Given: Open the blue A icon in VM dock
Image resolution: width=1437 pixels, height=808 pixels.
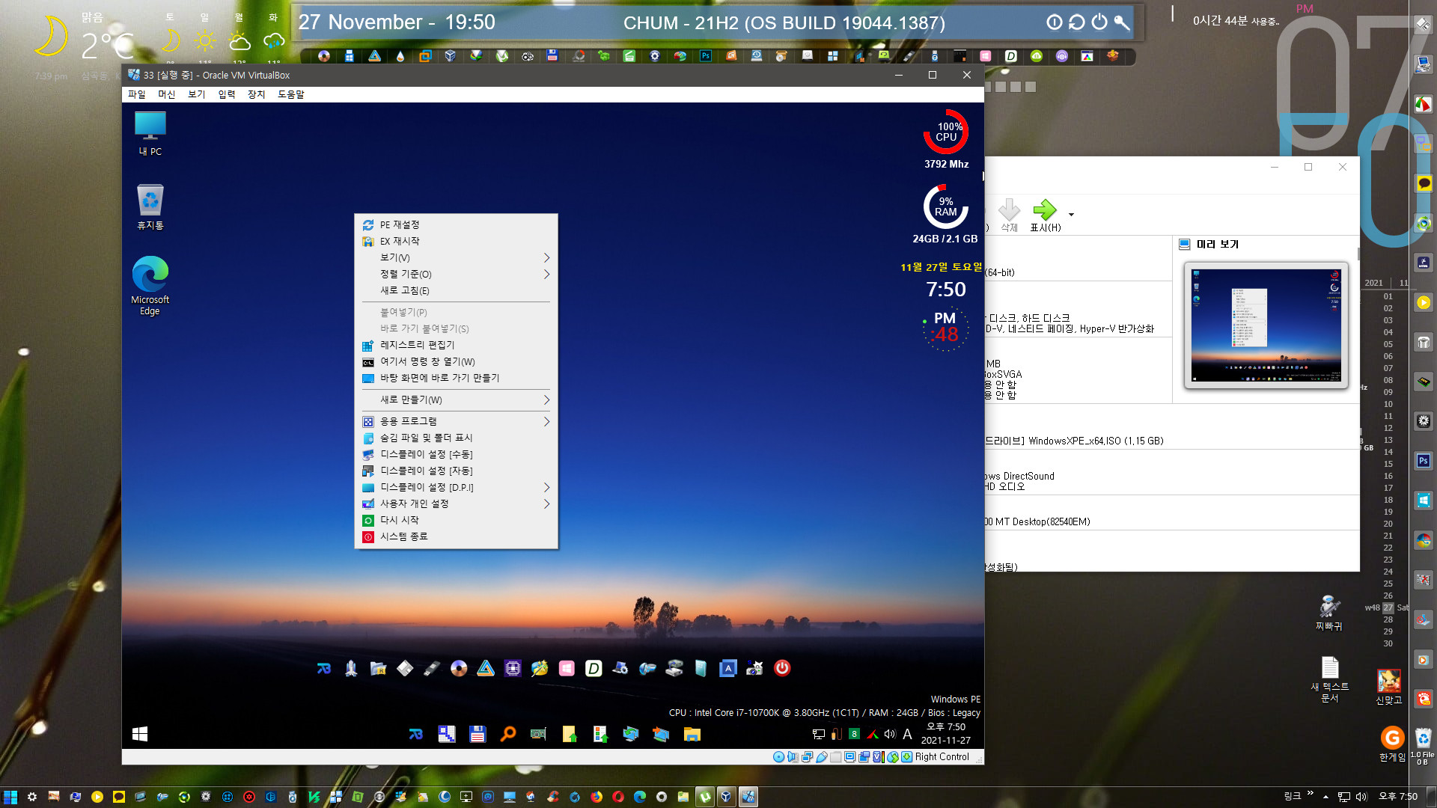Looking at the screenshot, I should pyautogui.click(x=728, y=668).
